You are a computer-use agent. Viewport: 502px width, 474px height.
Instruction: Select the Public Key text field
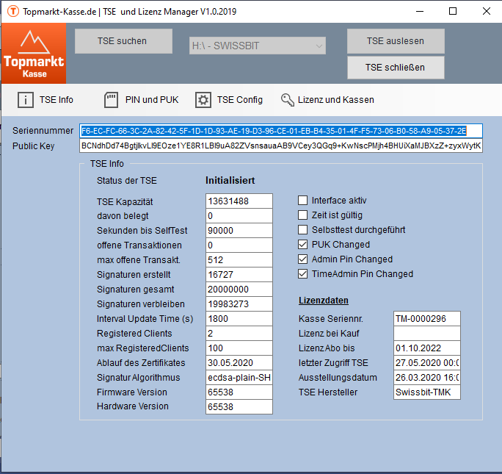click(281, 146)
